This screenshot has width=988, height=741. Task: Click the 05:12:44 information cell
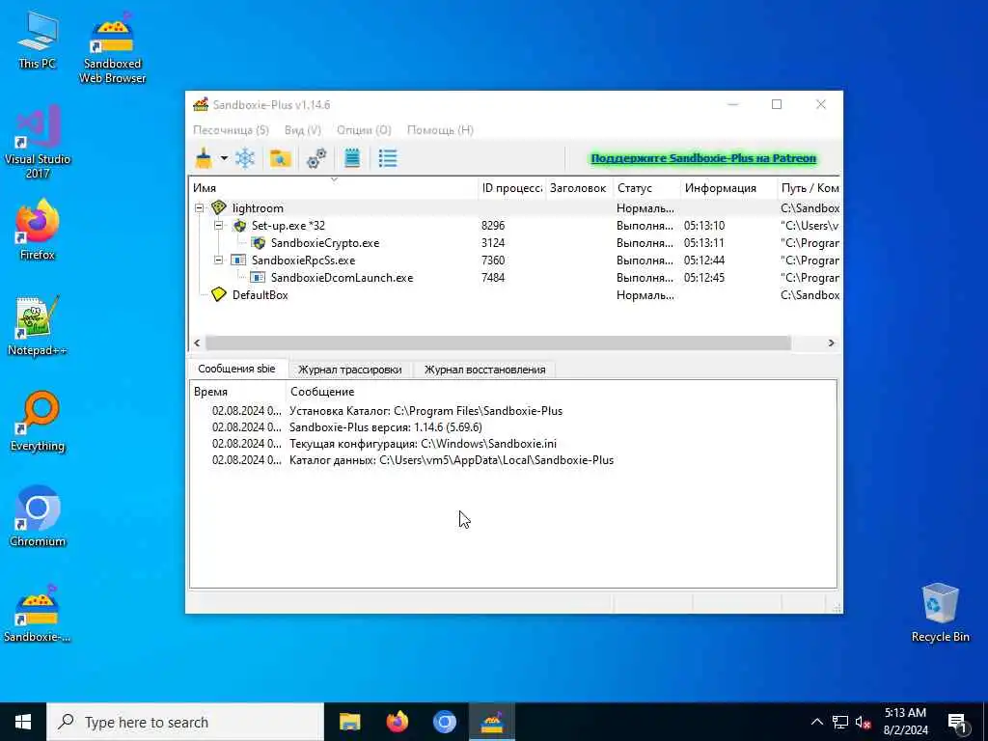(x=703, y=261)
